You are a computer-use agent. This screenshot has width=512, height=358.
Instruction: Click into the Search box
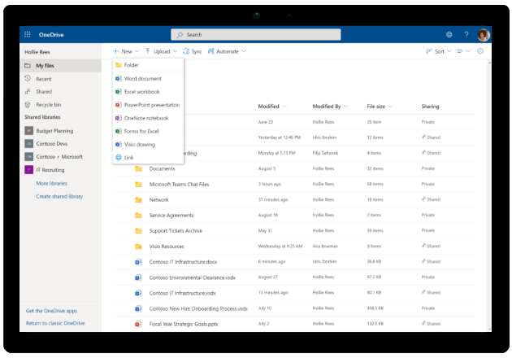coord(256,35)
